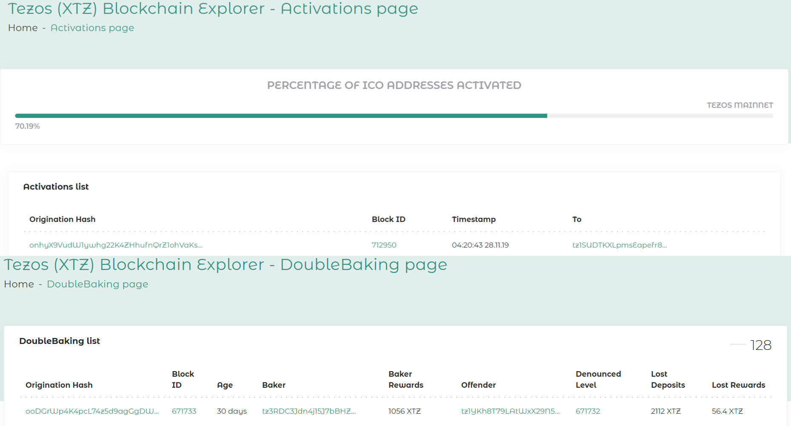The image size is (791, 426).
Task: Click the 'To' column header
Action: (577, 219)
